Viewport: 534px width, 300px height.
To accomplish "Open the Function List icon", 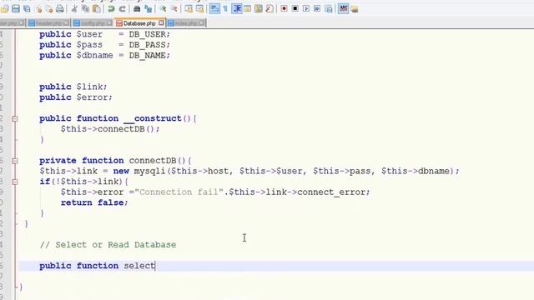I will [270, 8].
